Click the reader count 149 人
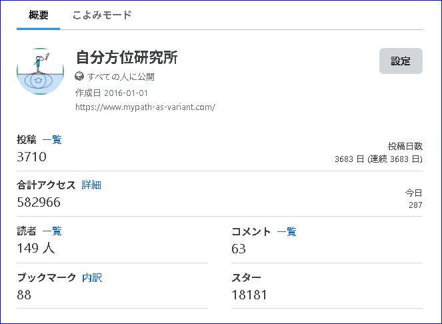The width and height of the screenshot is (442, 324). 36,248
